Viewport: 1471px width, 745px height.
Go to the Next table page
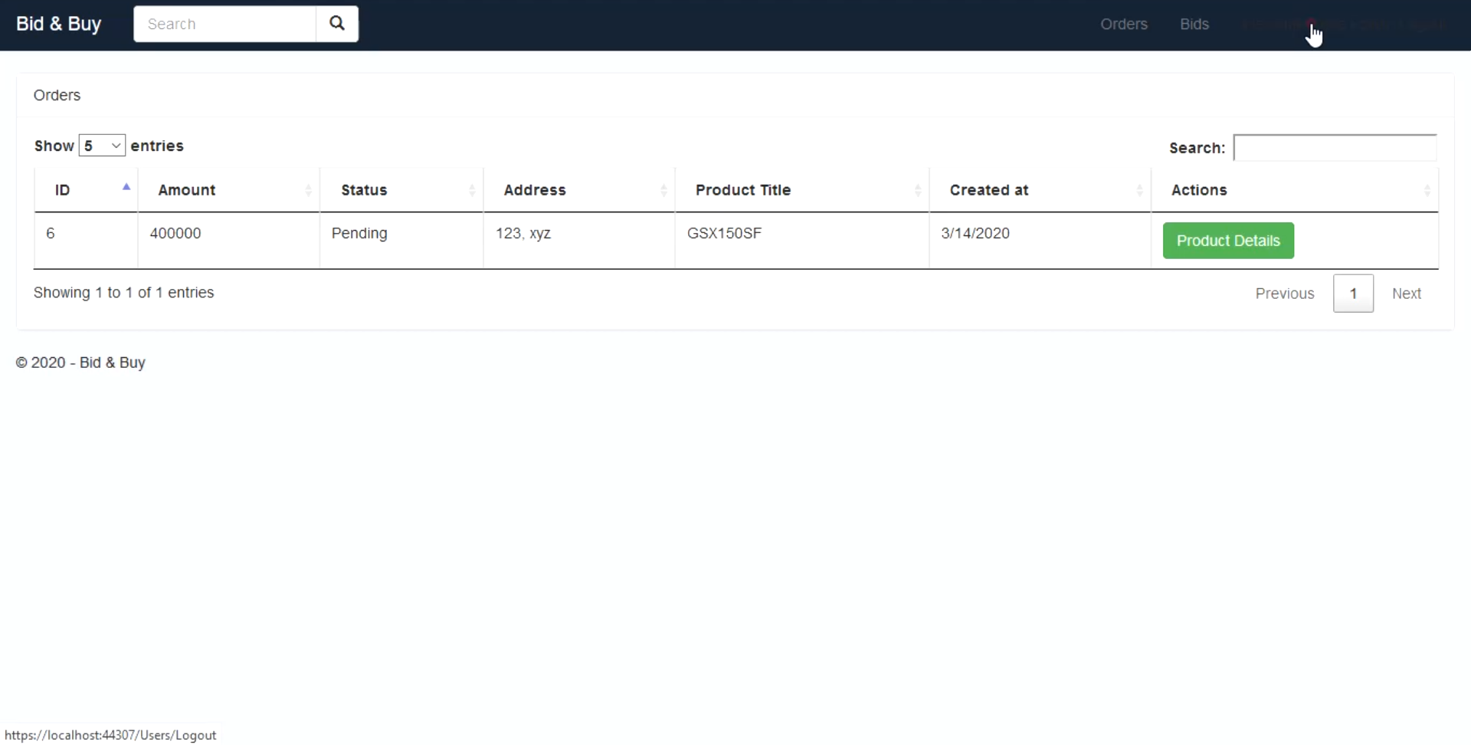[x=1406, y=294]
